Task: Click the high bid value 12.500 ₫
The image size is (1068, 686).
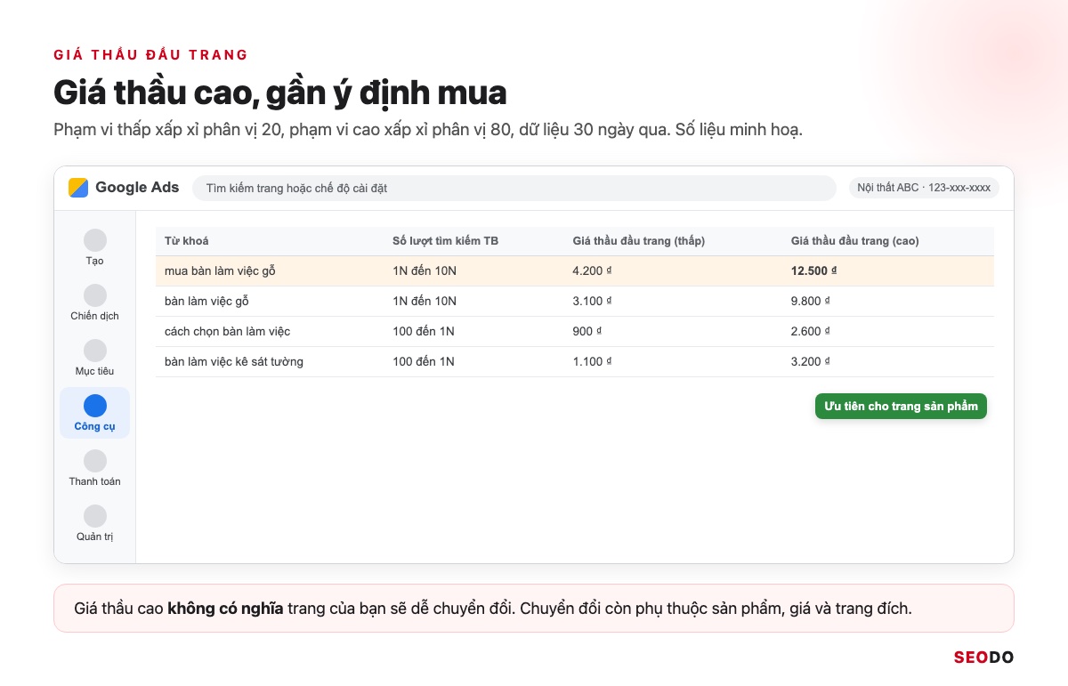Action: 814,270
